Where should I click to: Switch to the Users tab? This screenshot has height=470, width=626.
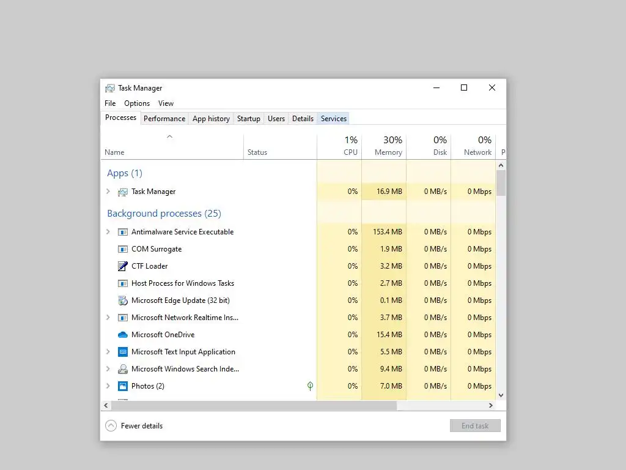pos(276,119)
